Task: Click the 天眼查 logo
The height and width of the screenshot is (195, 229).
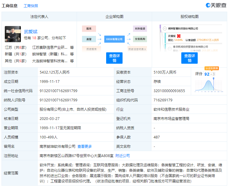Action: point(216,5)
